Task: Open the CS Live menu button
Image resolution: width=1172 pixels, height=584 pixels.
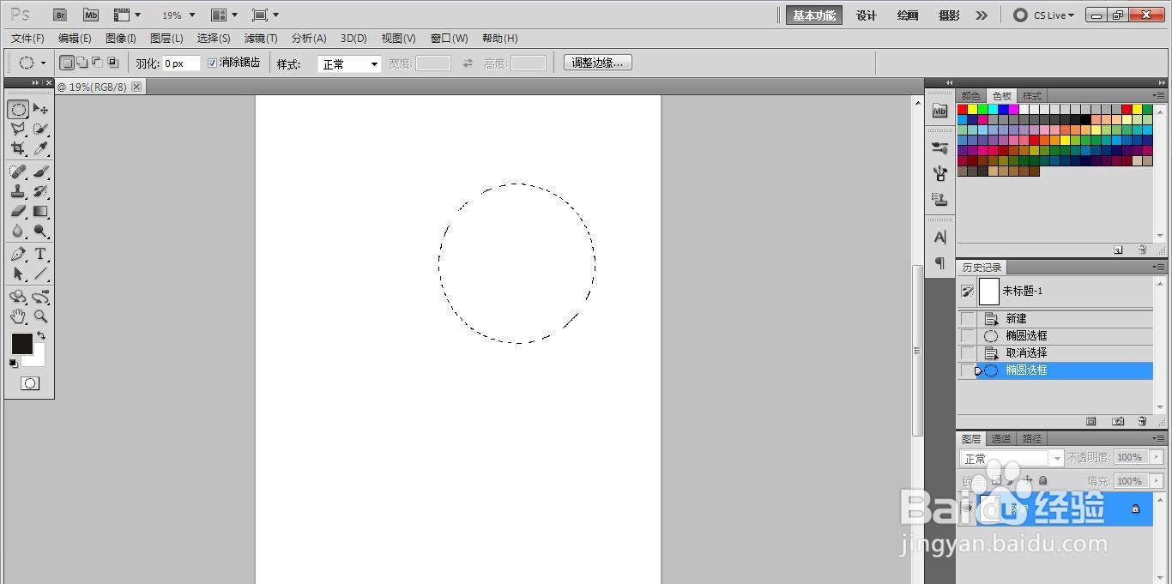Action: pos(1044,15)
